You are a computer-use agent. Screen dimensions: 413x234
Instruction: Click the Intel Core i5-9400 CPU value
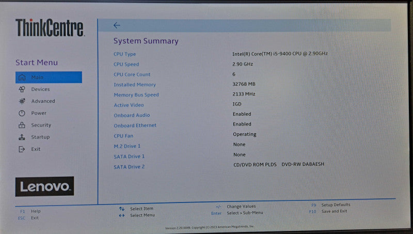coord(280,54)
